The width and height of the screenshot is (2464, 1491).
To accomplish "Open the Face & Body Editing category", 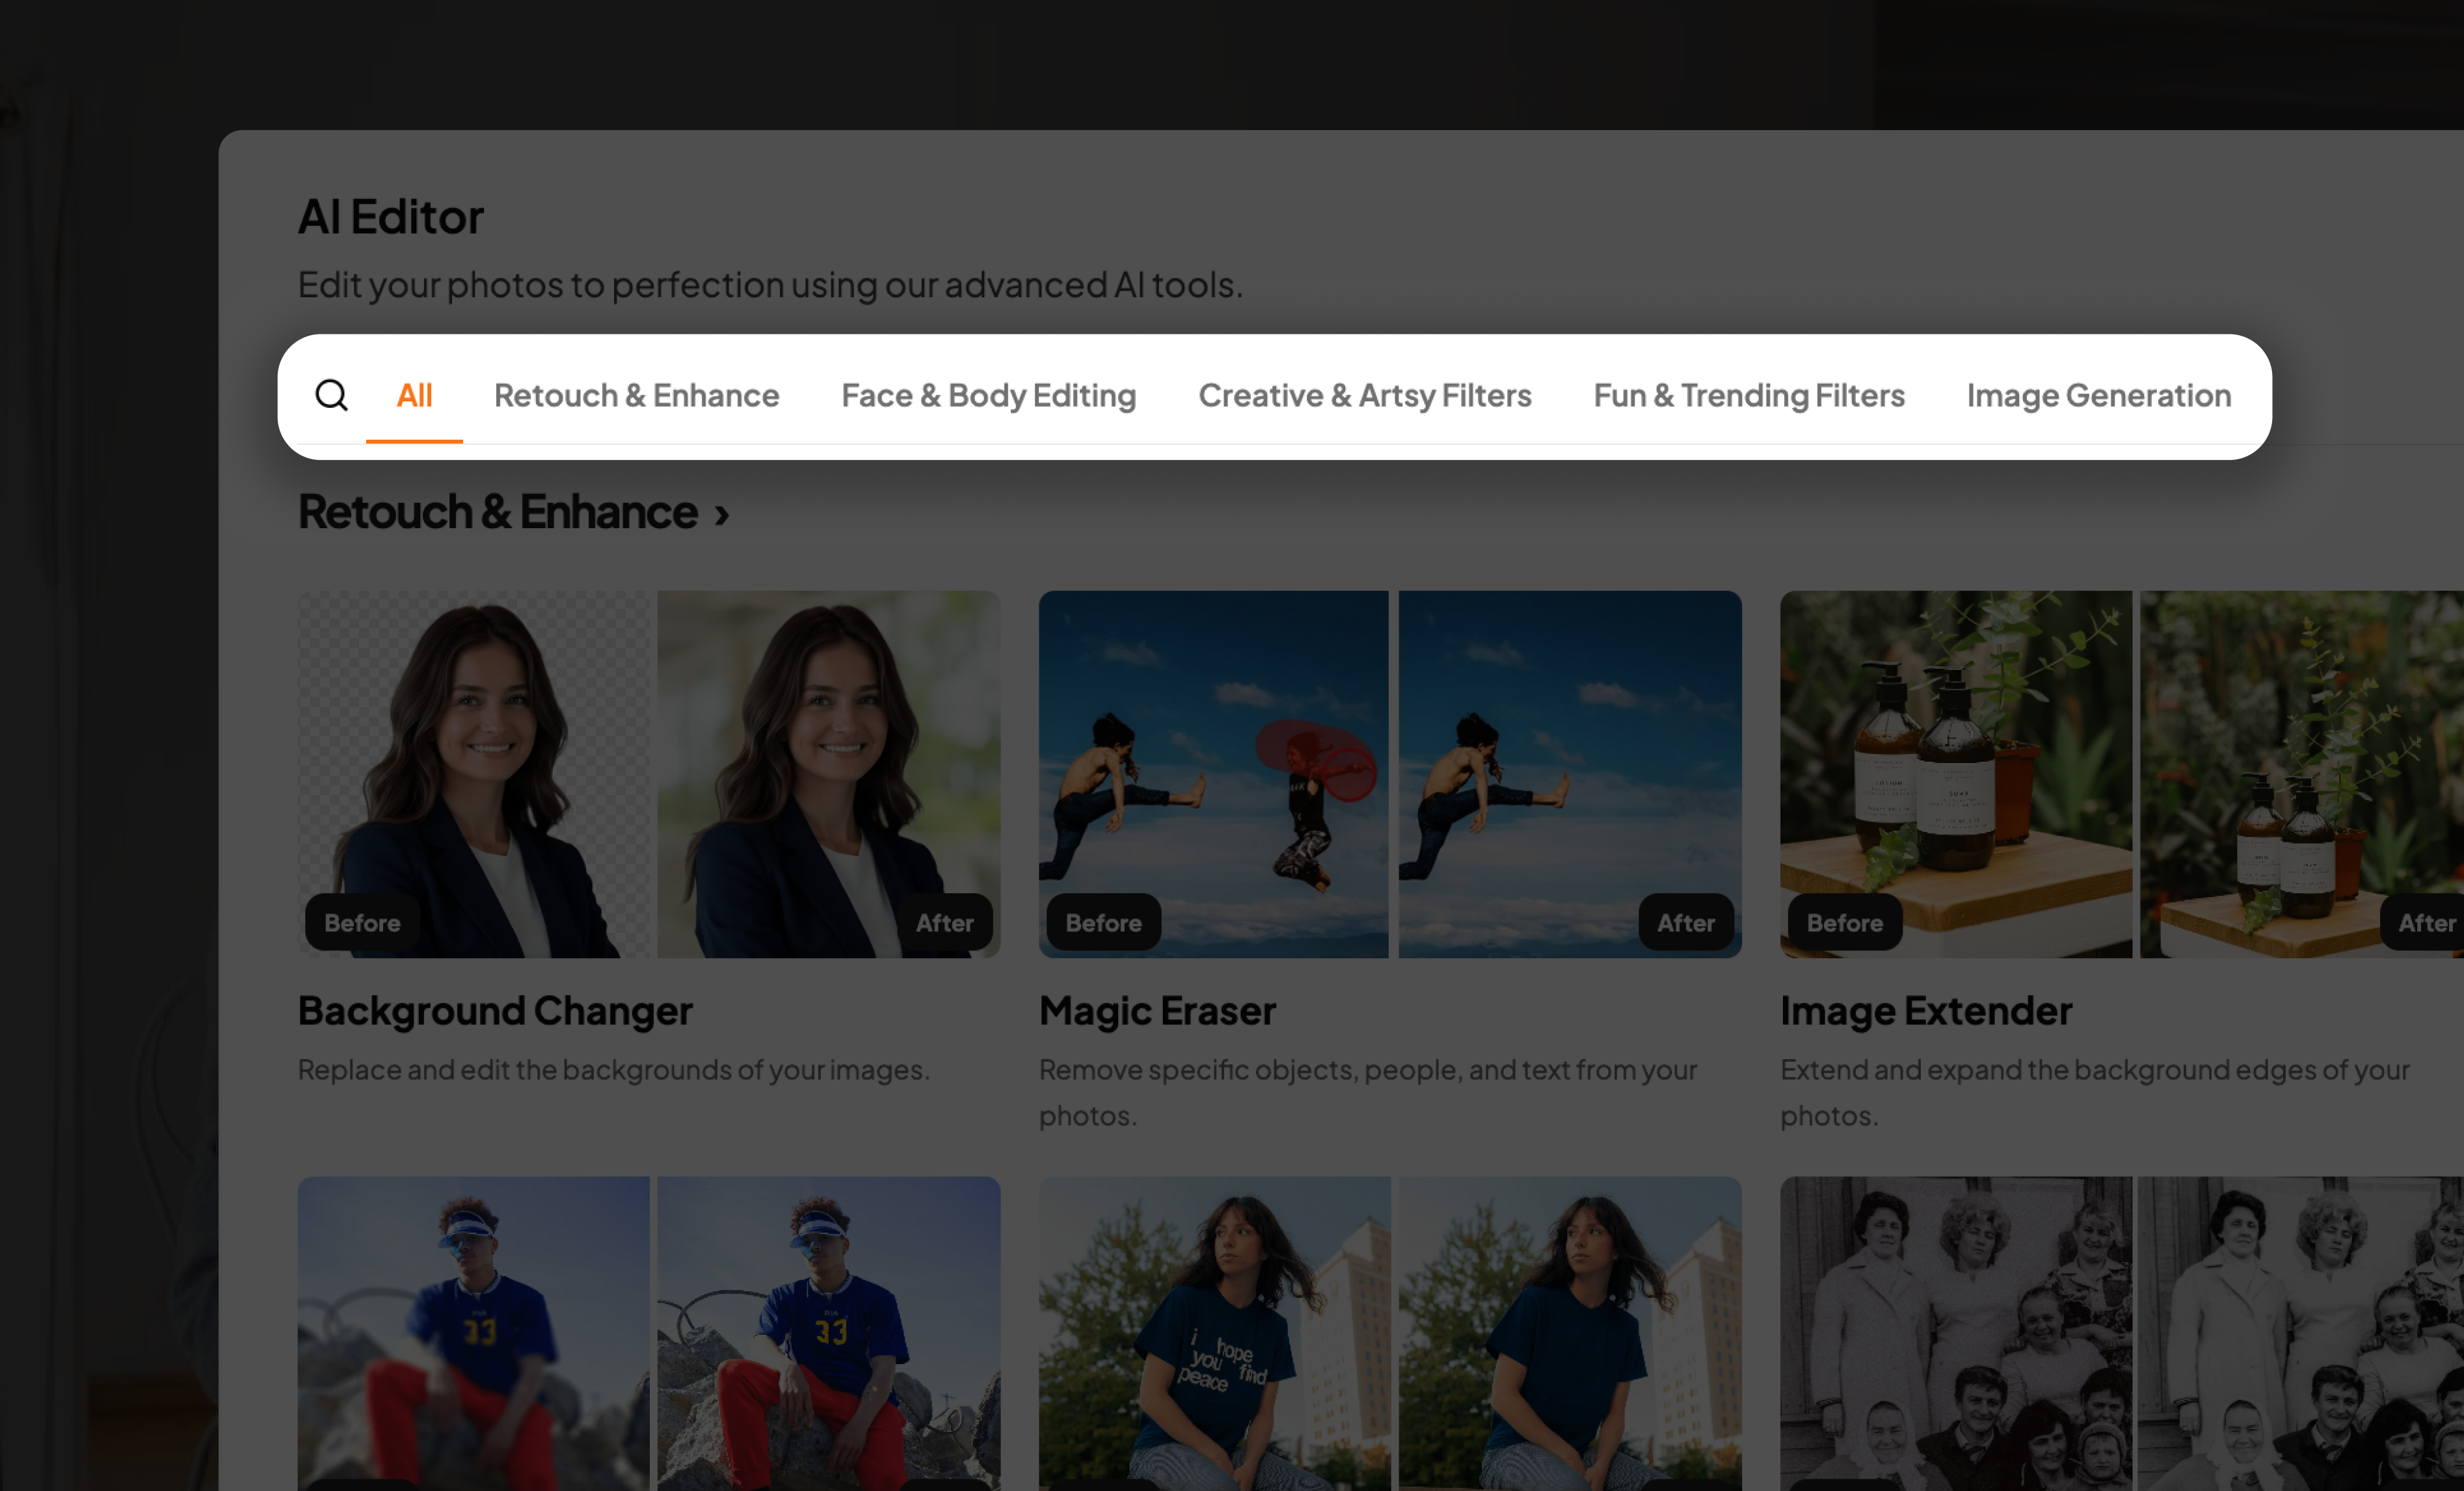I will tap(988, 395).
